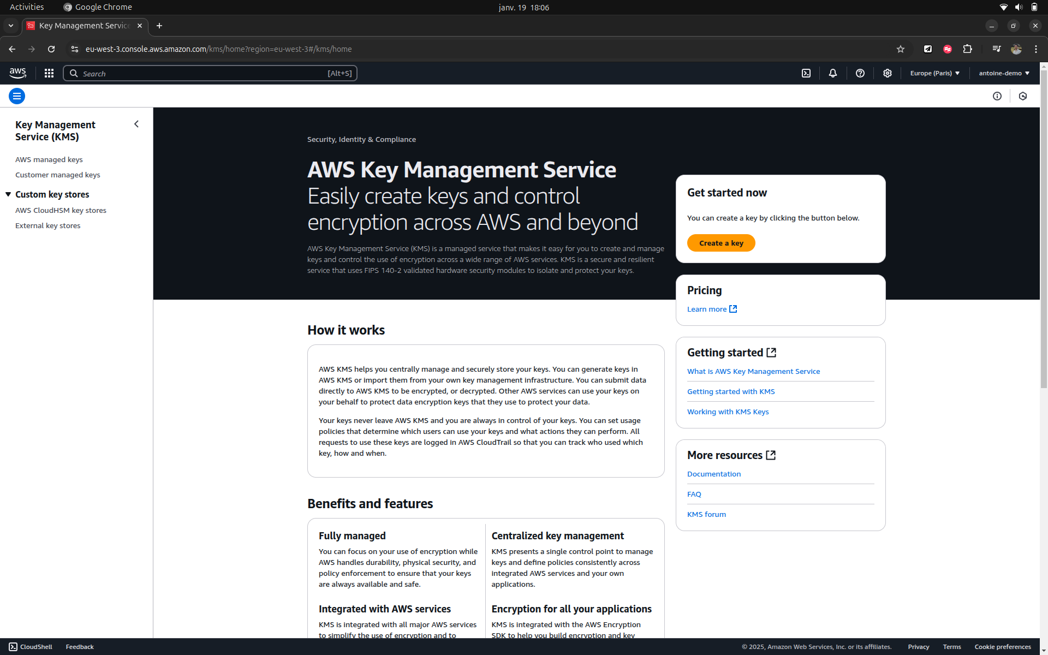Viewport: 1048px width, 655px height.
Task: Open the notifications bell
Action: (833, 73)
